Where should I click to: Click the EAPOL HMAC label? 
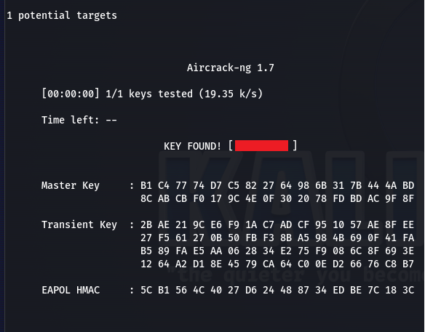click(x=71, y=290)
